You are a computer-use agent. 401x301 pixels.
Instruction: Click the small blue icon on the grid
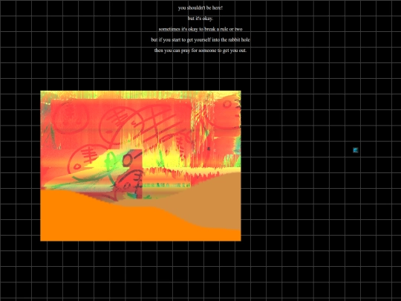tap(356, 150)
